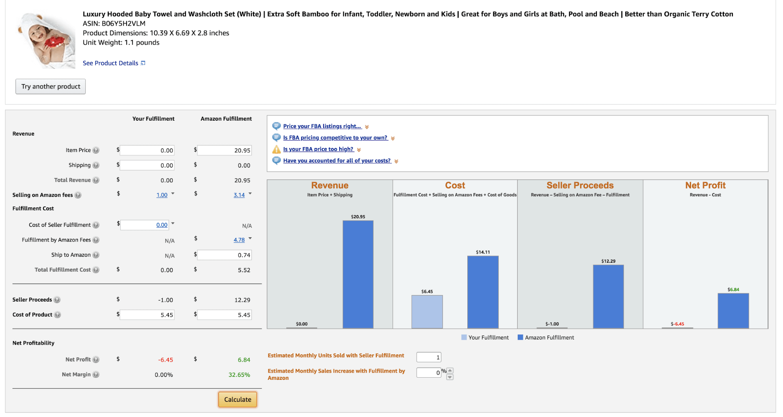Click Your Fulfillment Shipping input field
Image resolution: width=783 pixels, height=417 pixels.
point(147,165)
